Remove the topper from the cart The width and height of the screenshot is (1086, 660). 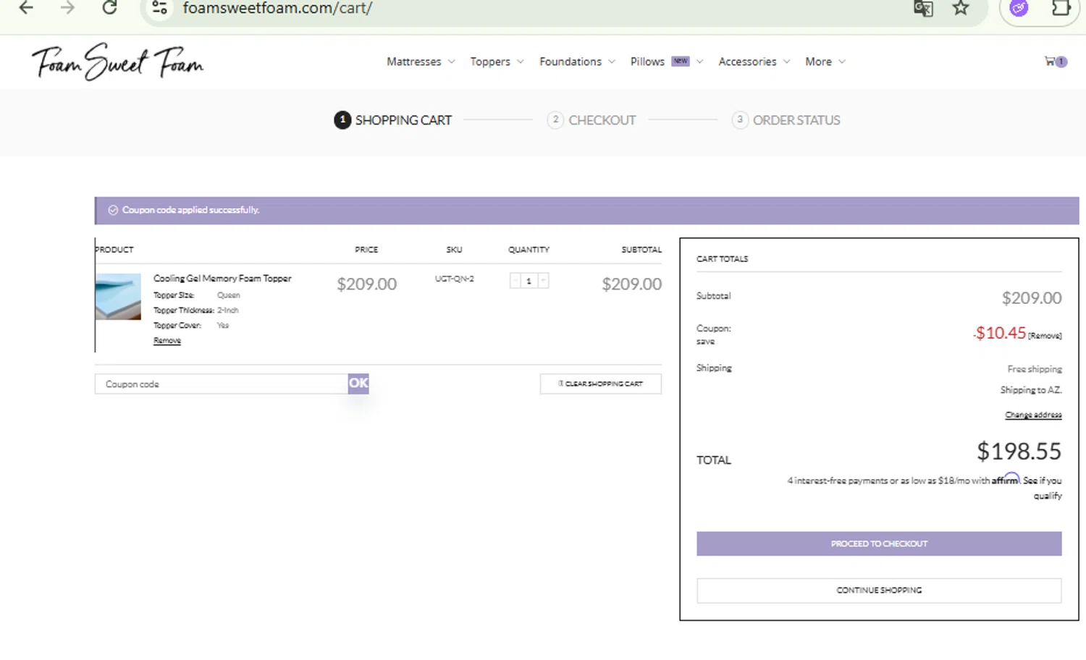click(x=167, y=341)
